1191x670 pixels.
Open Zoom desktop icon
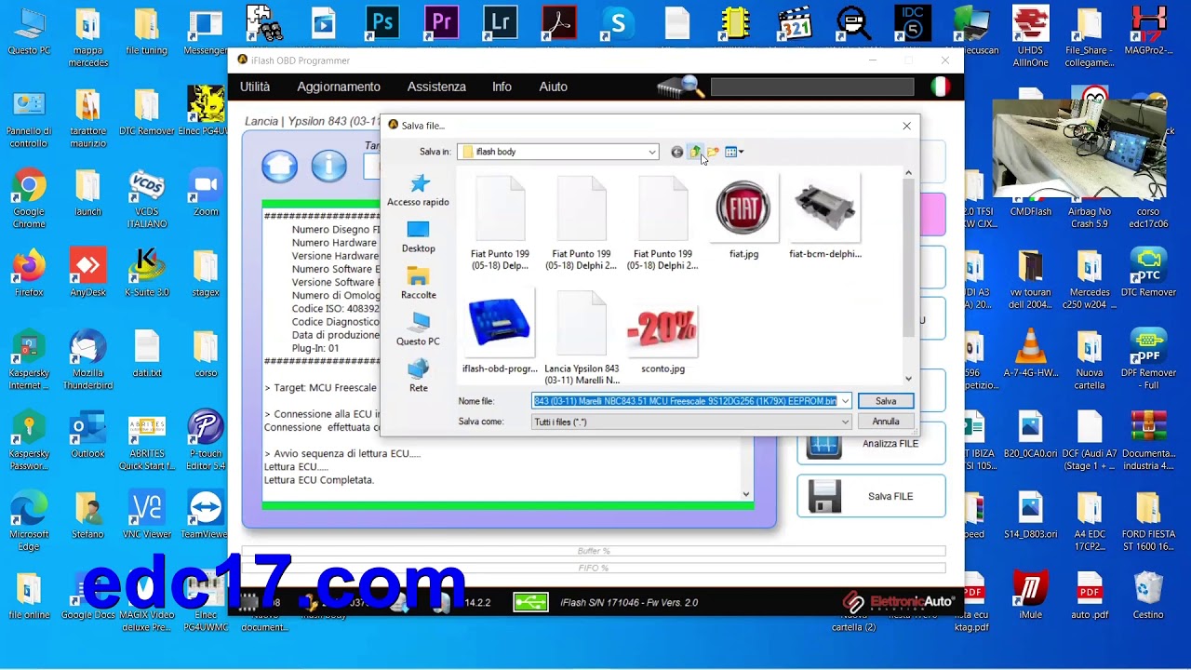pyautogui.click(x=206, y=193)
